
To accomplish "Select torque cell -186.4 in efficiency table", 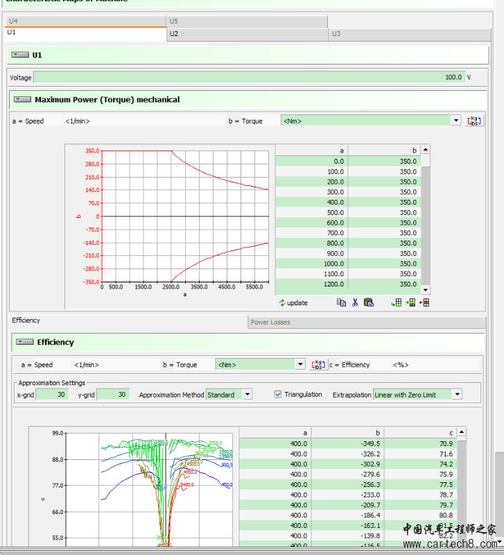I will coord(347,515).
